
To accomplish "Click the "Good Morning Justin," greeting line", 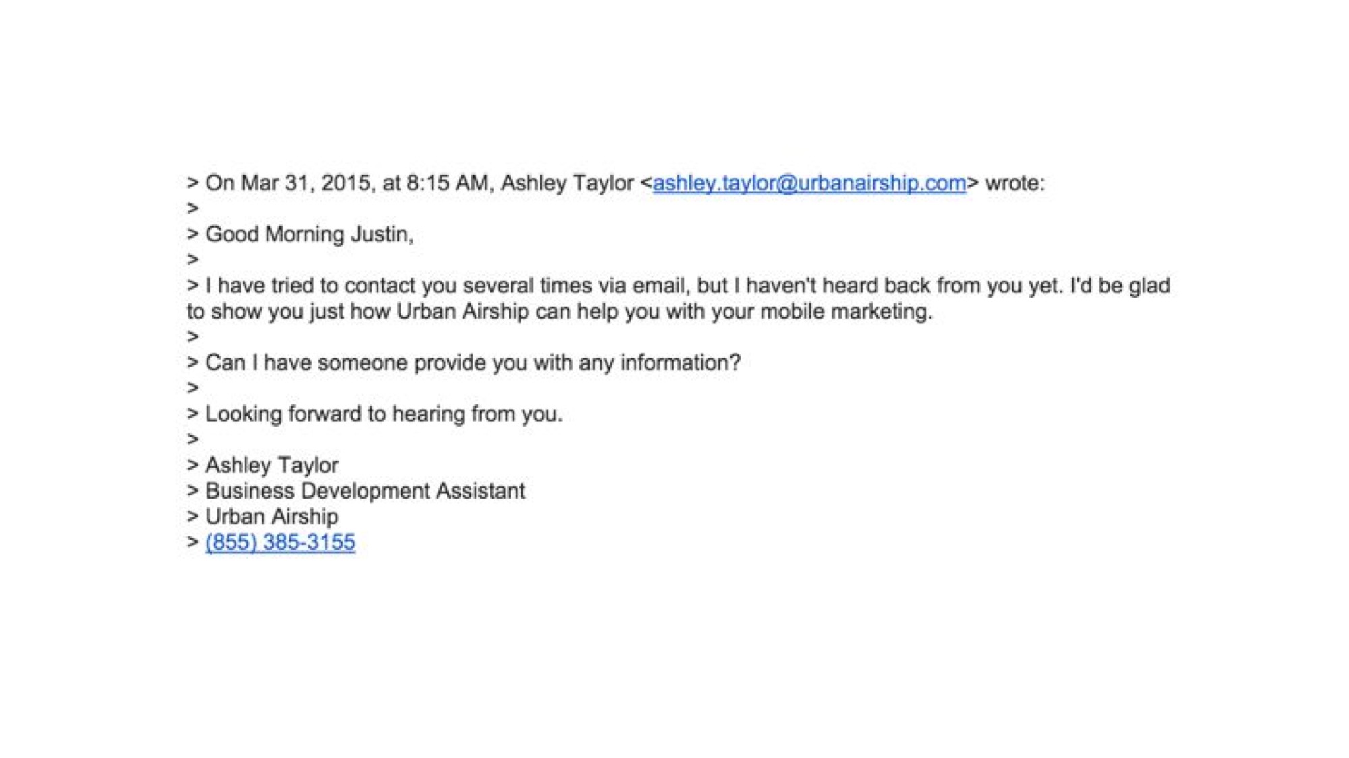I will coord(310,234).
